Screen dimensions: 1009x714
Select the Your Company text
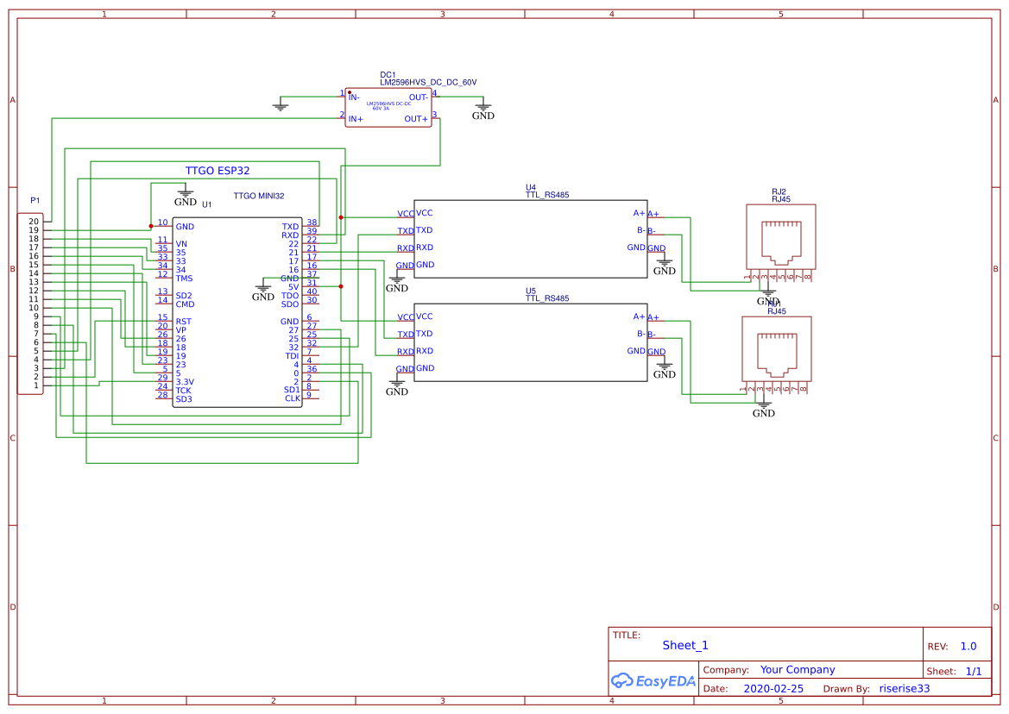pyautogui.click(x=797, y=669)
